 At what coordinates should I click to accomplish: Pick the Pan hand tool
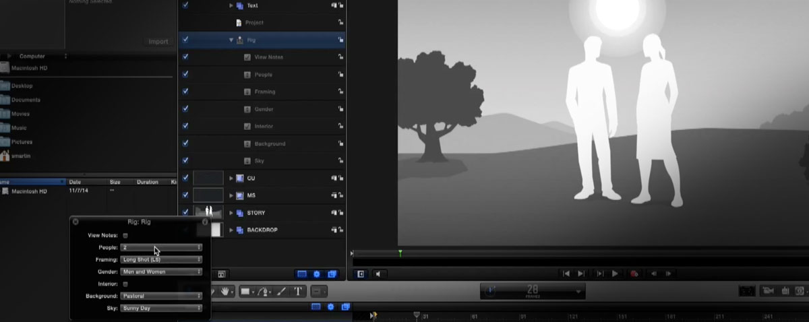click(225, 292)
